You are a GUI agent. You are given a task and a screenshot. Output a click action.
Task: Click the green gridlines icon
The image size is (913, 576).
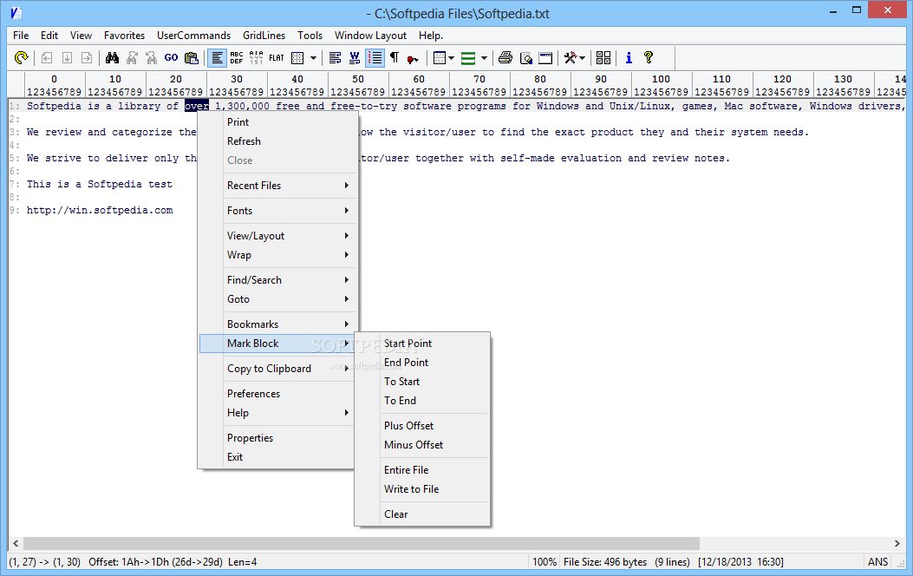[x=468, y=57]
